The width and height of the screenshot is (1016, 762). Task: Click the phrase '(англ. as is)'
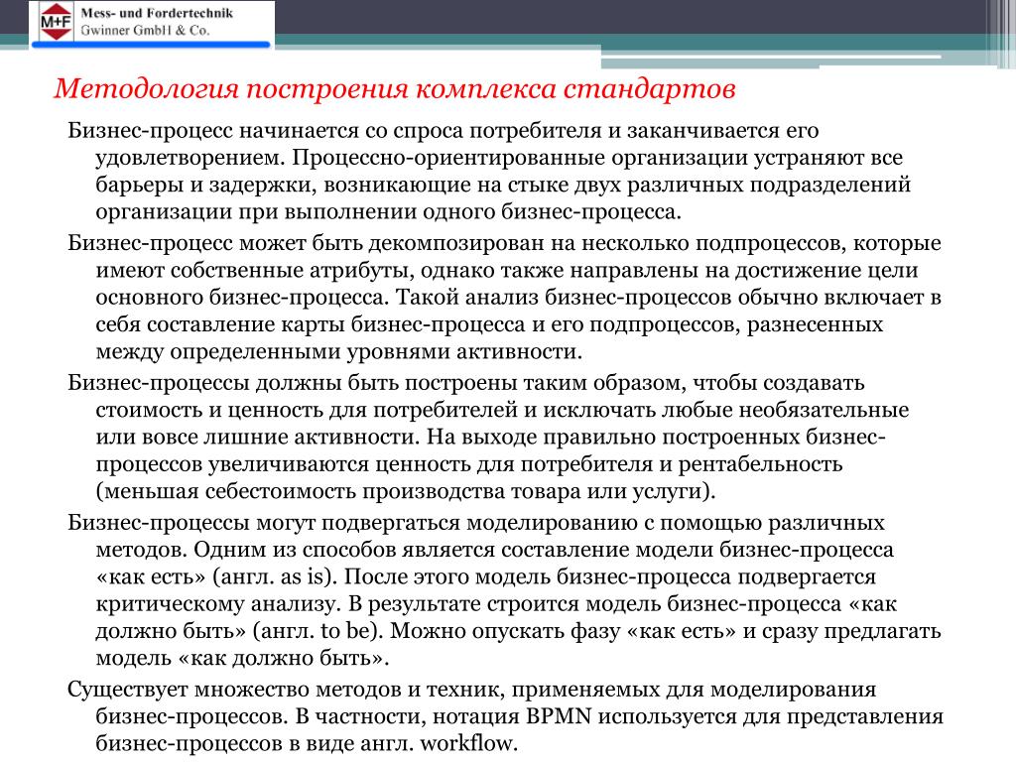click(x=275, y=576)
